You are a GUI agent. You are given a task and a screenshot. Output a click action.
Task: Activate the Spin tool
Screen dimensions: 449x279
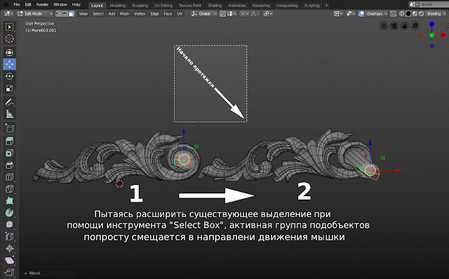pos(9,212)
